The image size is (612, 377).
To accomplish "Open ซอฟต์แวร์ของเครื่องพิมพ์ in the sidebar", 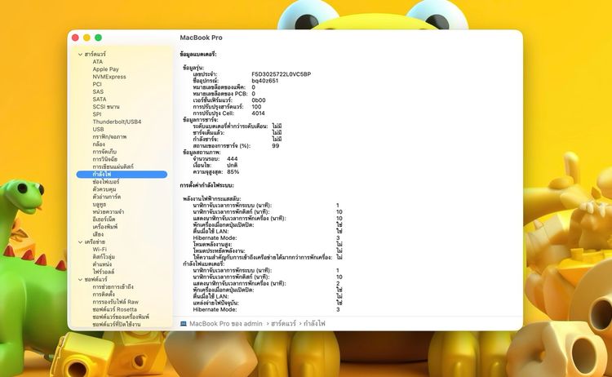I will [x=121, y=317].
